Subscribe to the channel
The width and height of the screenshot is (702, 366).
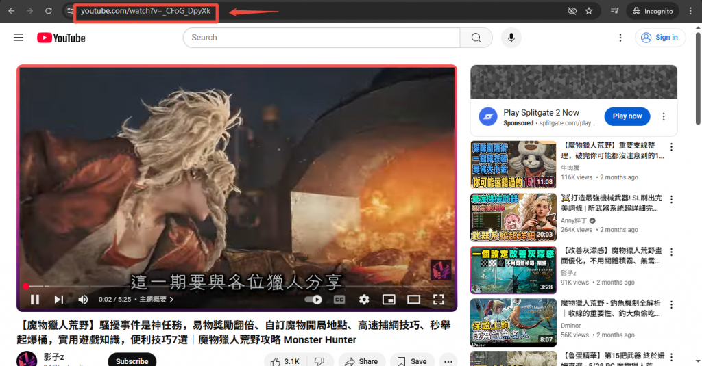tap(132, 361)
